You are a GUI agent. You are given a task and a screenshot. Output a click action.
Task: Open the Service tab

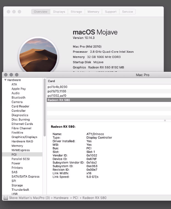point(127,12)
